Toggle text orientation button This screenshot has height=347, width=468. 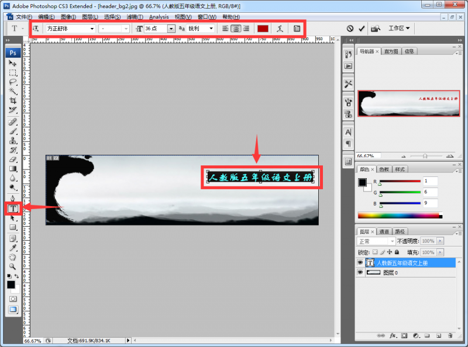pyautogui.click(x=36, y=29)
